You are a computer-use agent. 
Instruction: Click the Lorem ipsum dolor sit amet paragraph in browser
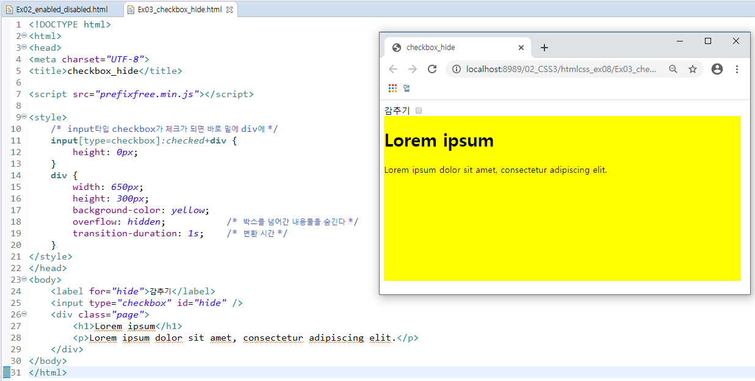coord(496,170)
